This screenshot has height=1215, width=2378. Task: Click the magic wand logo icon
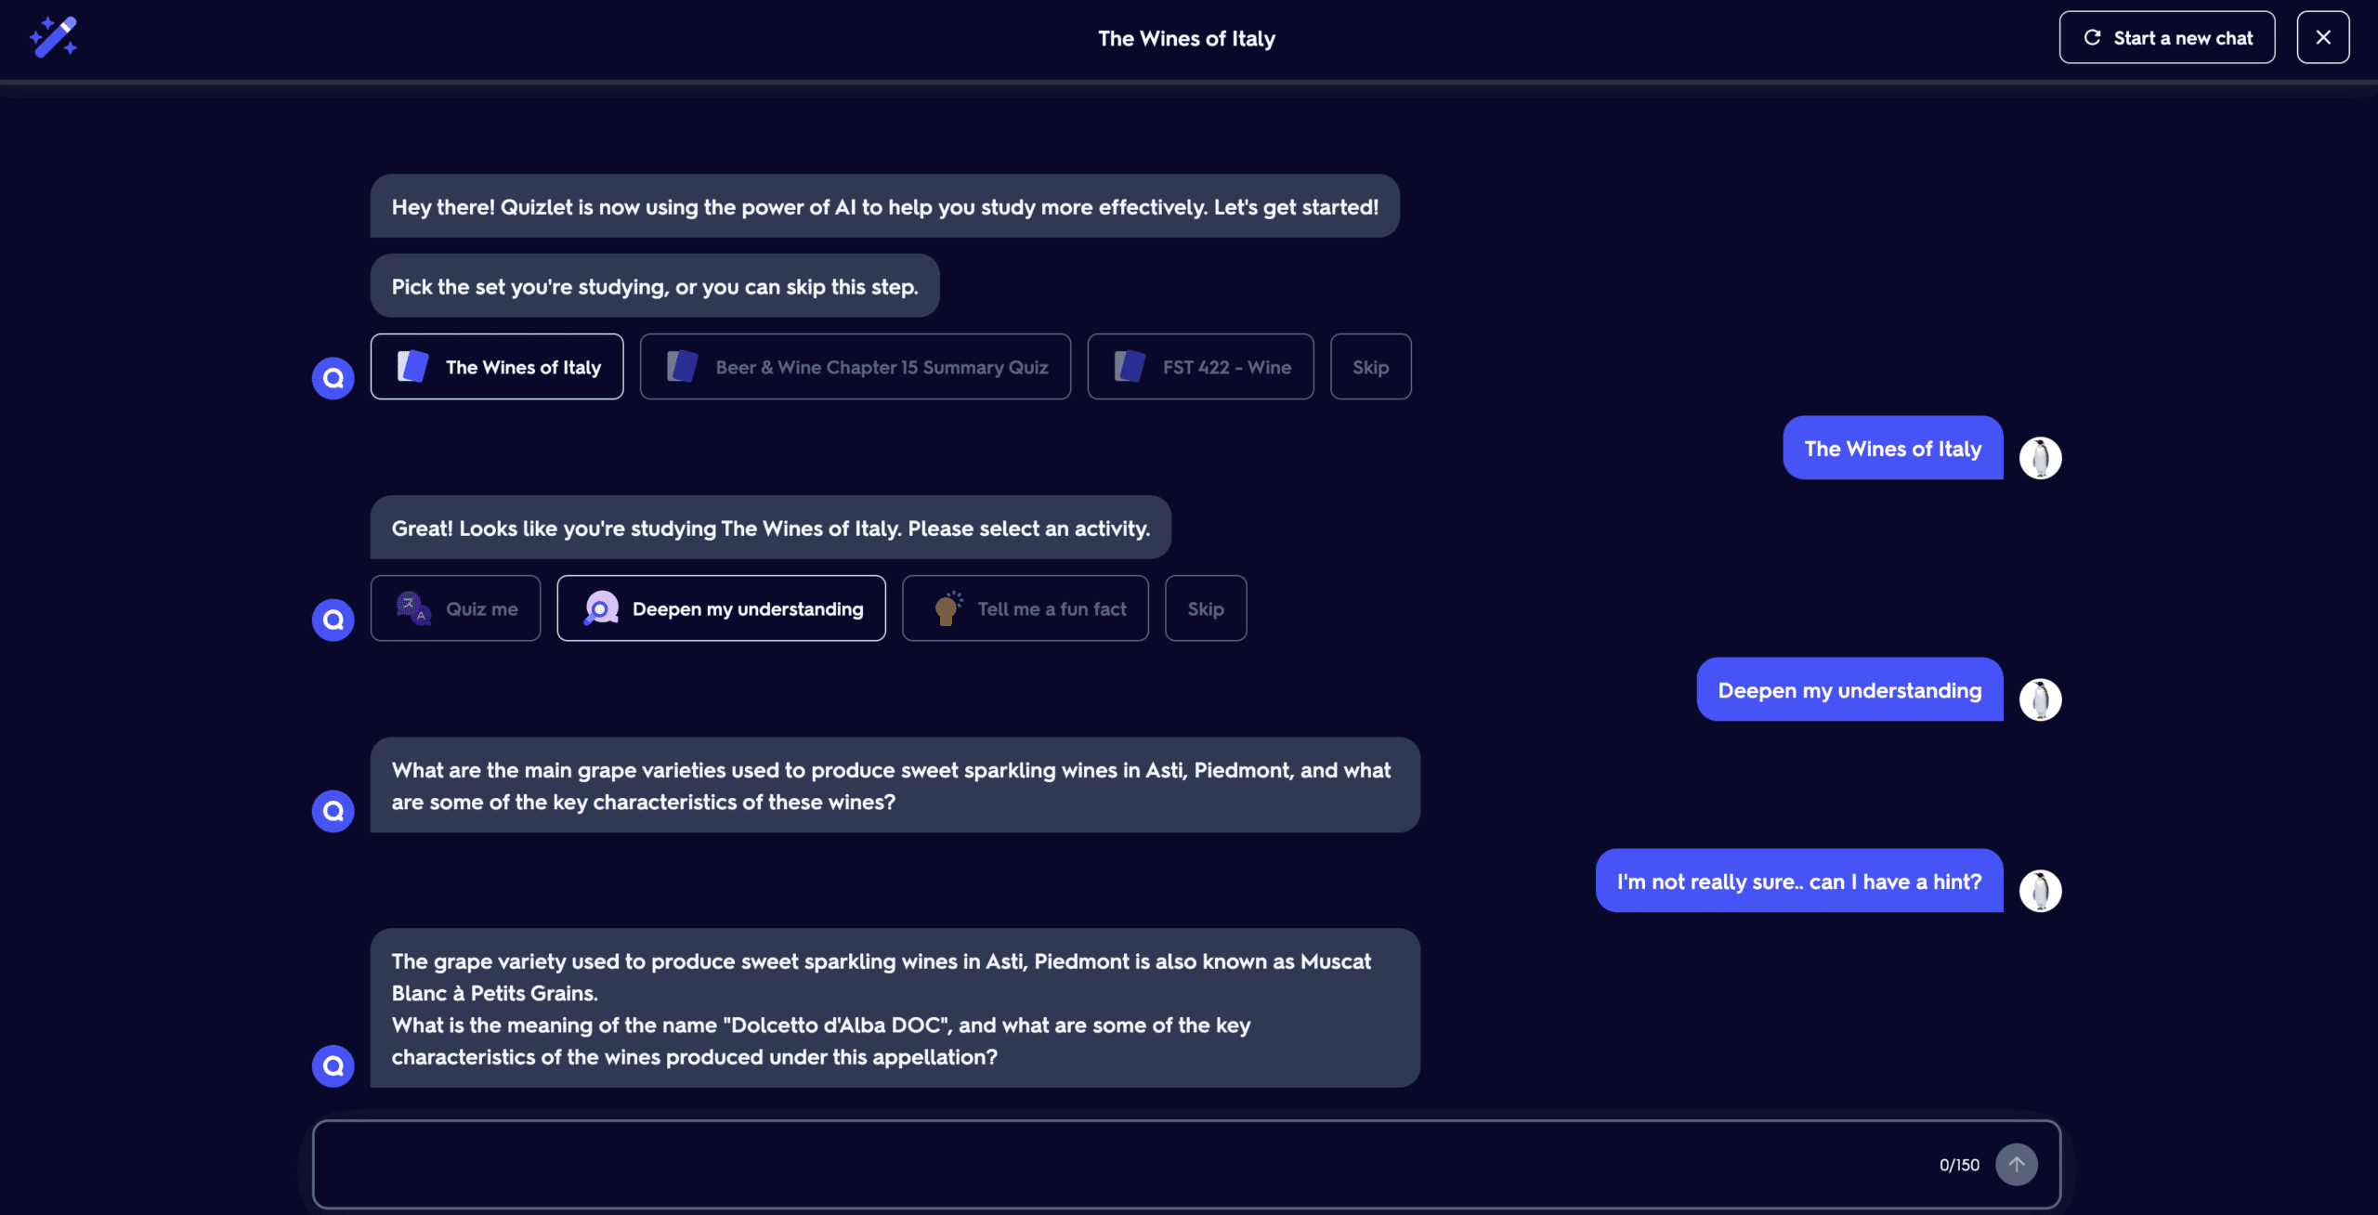click(x=54, y=37)
